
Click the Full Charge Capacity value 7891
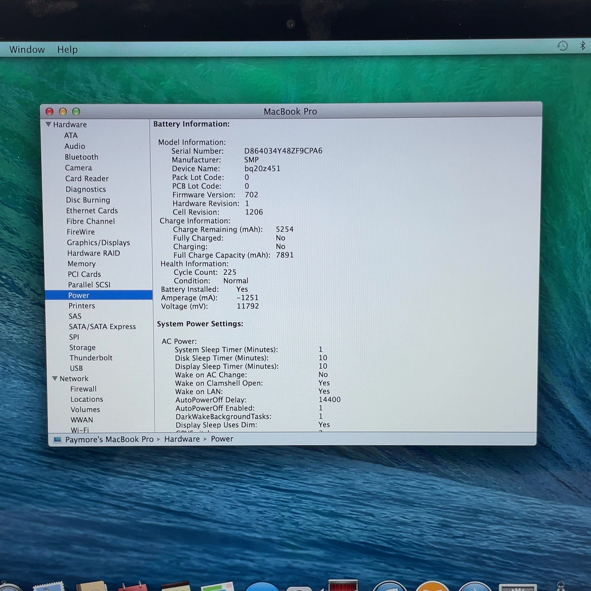tap(285, 255)
